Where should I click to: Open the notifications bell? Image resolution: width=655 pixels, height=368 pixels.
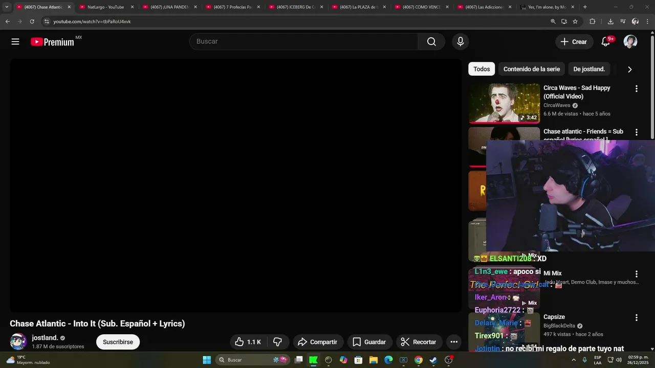click(606, 42)
